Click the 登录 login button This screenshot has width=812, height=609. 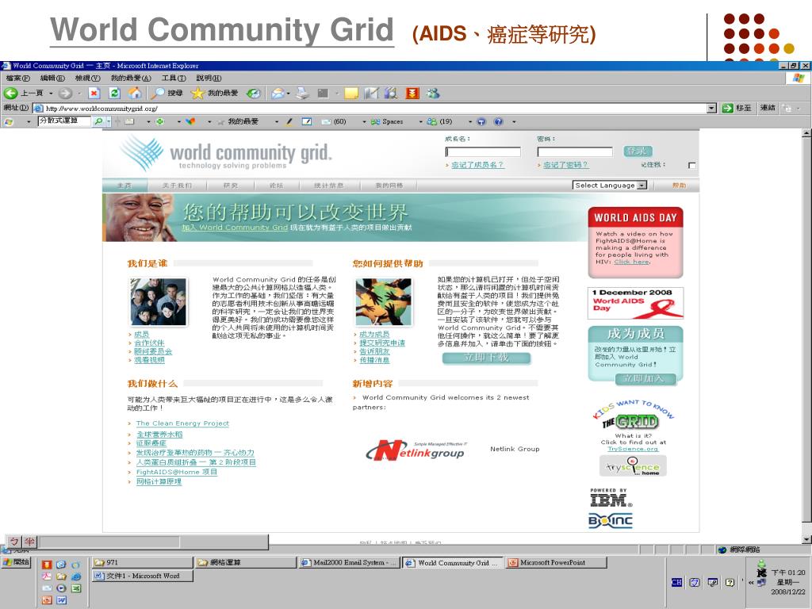tap(638, 151)
